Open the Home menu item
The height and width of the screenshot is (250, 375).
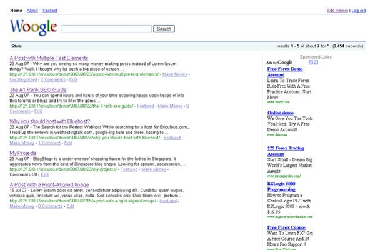click(16, 11)
